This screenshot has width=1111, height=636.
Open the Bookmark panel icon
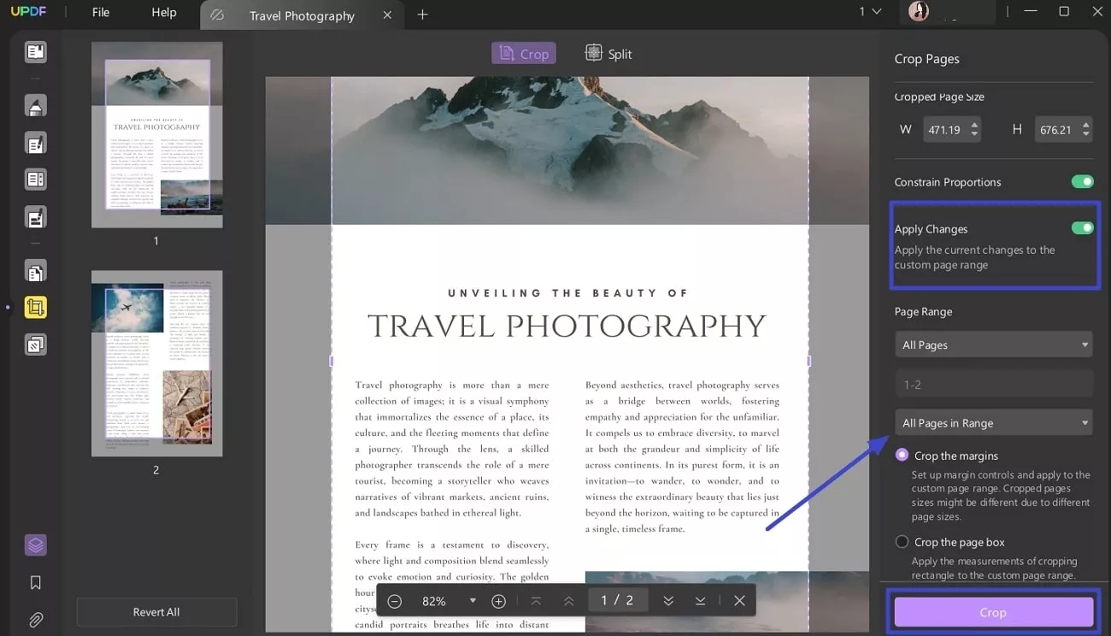point(35,582)
